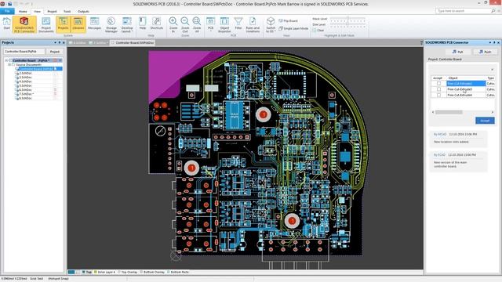Check Accept for second Free-Cut-Extrude row

click(x=438, y=89)
